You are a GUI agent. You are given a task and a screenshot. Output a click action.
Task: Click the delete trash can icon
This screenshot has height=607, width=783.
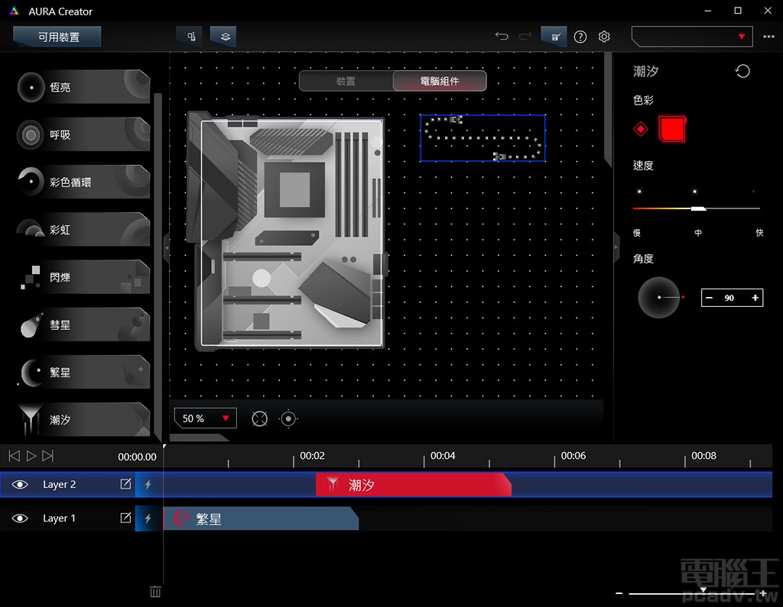pos(155,591)
